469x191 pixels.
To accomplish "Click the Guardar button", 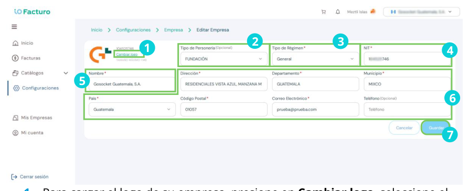I will pyautogui.click(x=436, y=128).
